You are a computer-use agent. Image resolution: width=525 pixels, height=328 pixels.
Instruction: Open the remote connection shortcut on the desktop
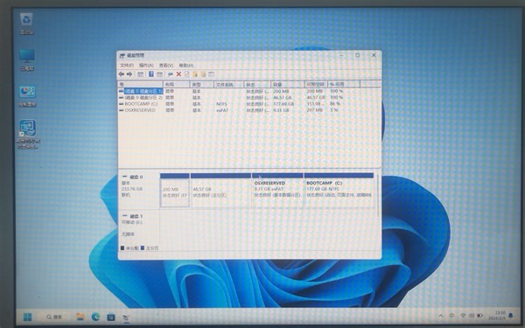[x=28, y=134]
